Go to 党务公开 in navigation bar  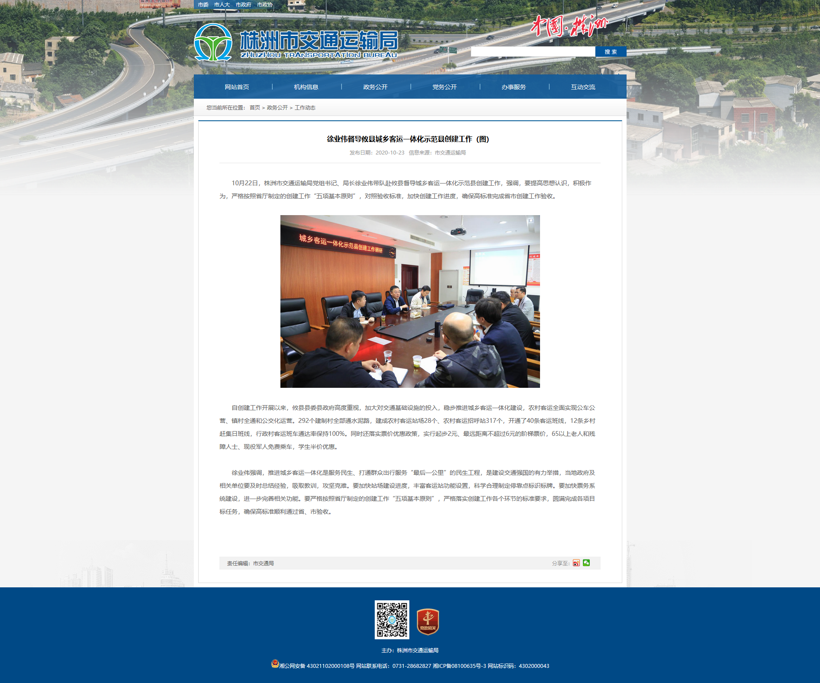pyautogui.click(x=444, y=87)
